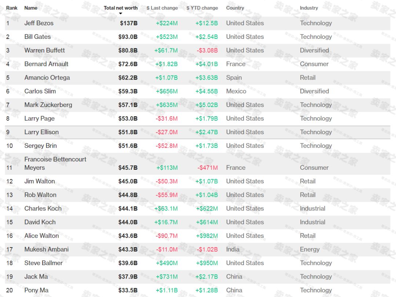The height and width of the screenshot is (297, 396).
Task: Open Mark Zuckerberg's entry
Action: 48,105
